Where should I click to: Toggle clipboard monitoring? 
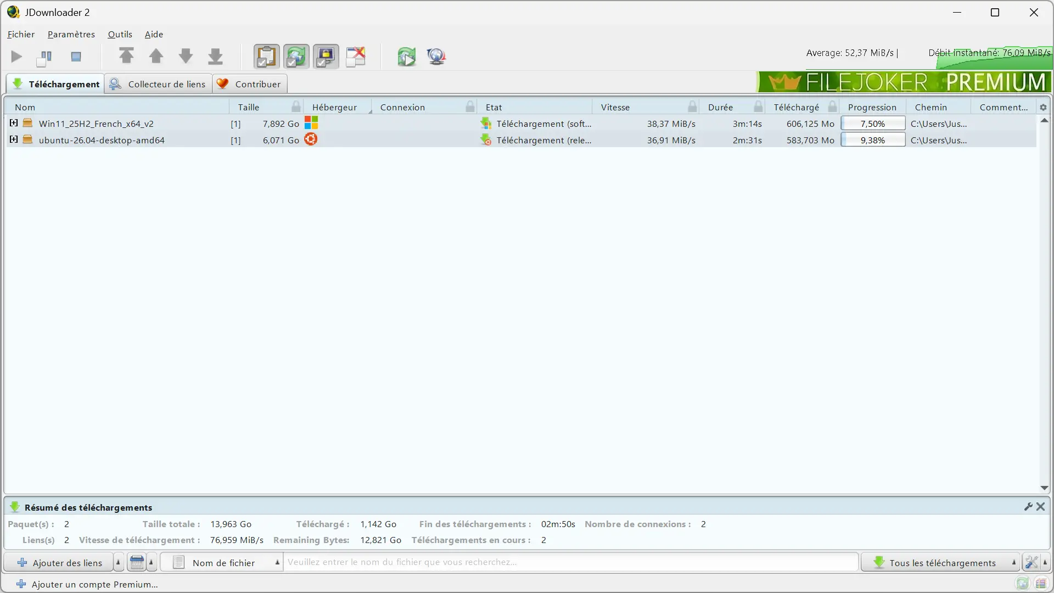266,57
